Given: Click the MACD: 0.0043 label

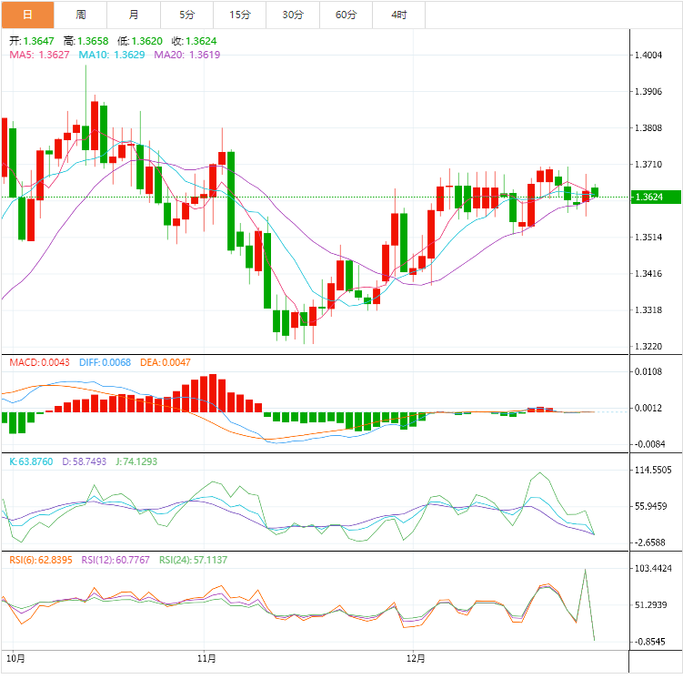Looking at the screenshot, I should (x=40, y=362).
